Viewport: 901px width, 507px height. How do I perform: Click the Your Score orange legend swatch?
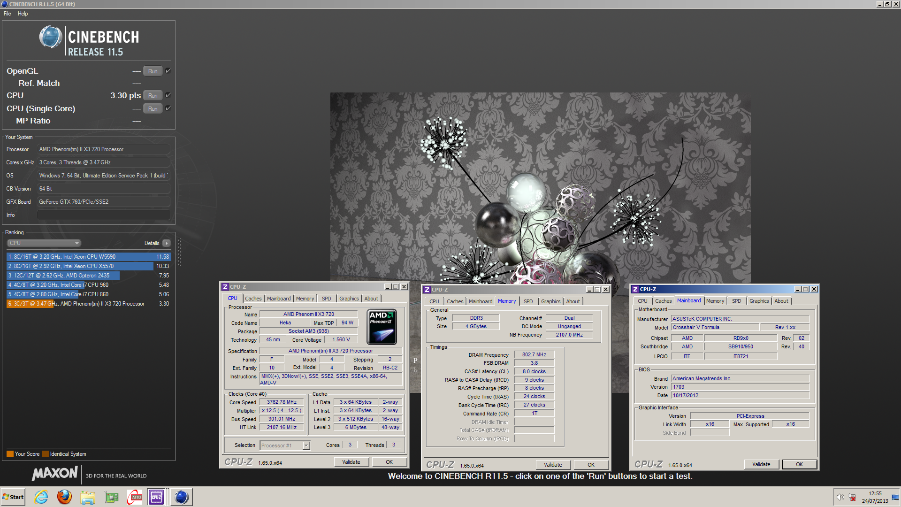10,454
